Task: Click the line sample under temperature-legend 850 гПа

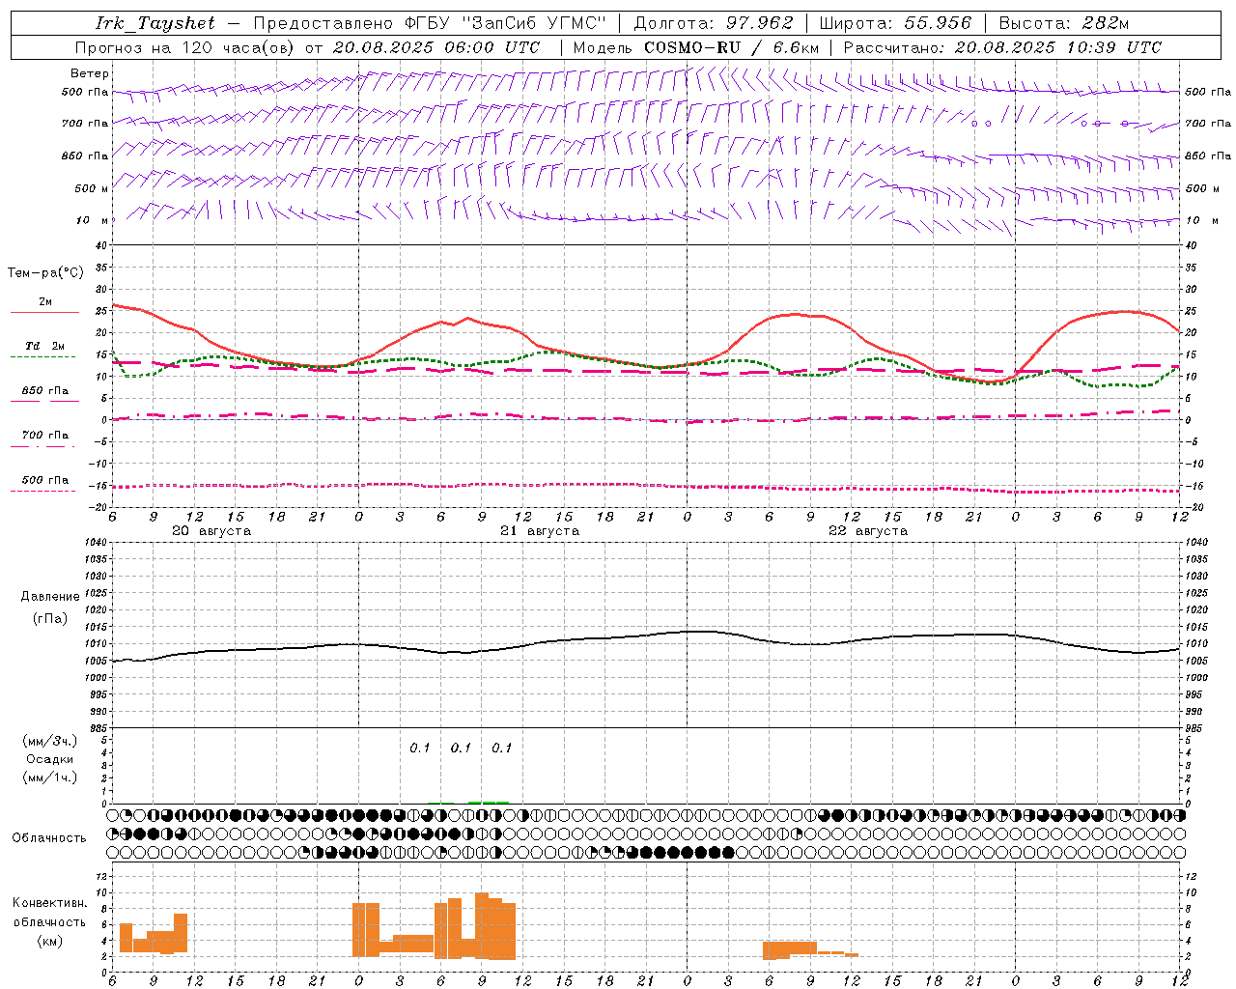Action: (x=43, y=402)
